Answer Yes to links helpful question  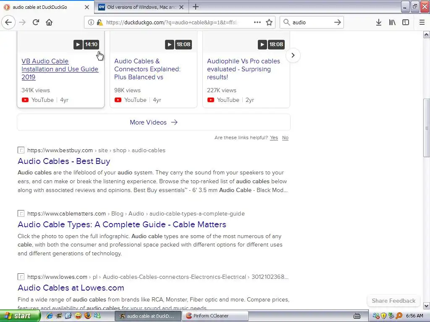coord(274,138)
